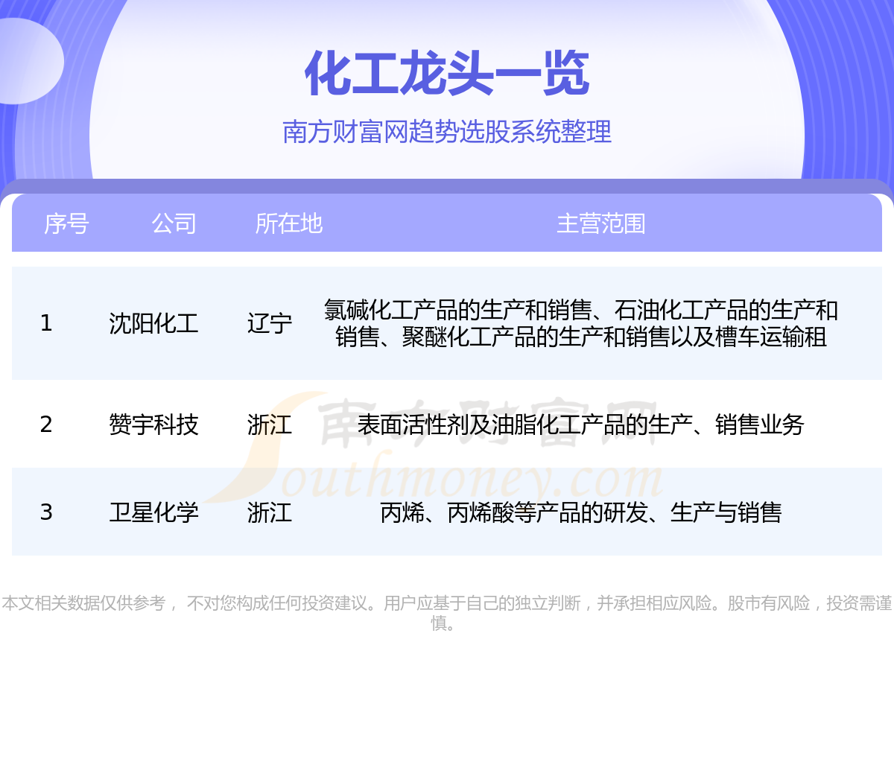Select company 卫星化学
Screen dimensions: 894x782
click(x=153, y=512)
